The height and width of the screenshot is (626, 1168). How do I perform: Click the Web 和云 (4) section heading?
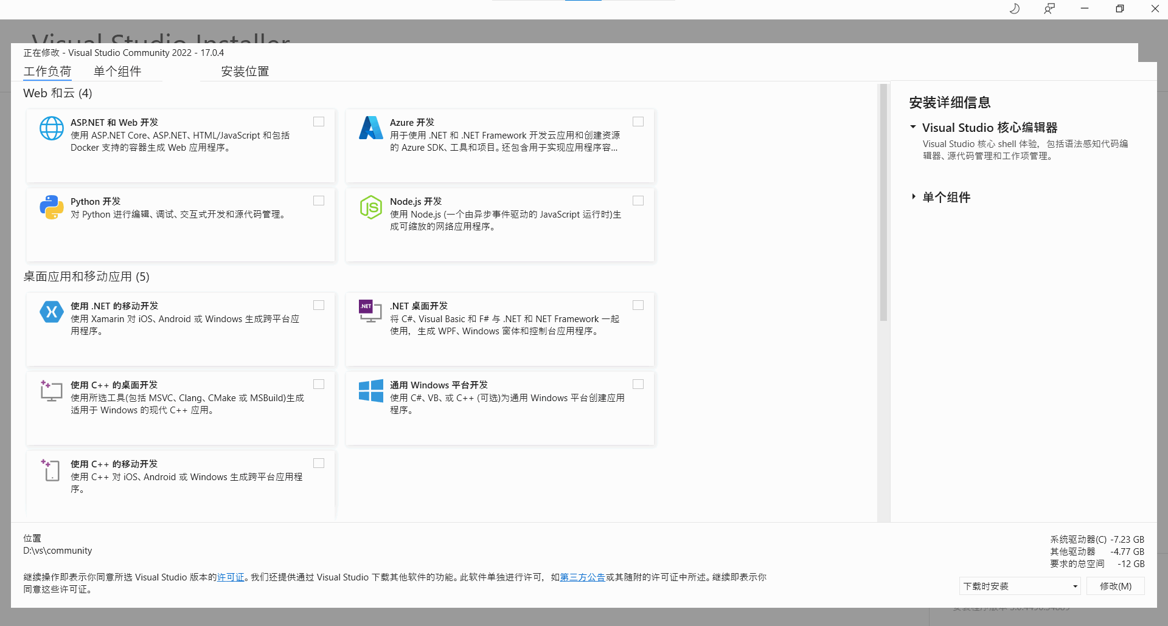click(x=58, y=93)
